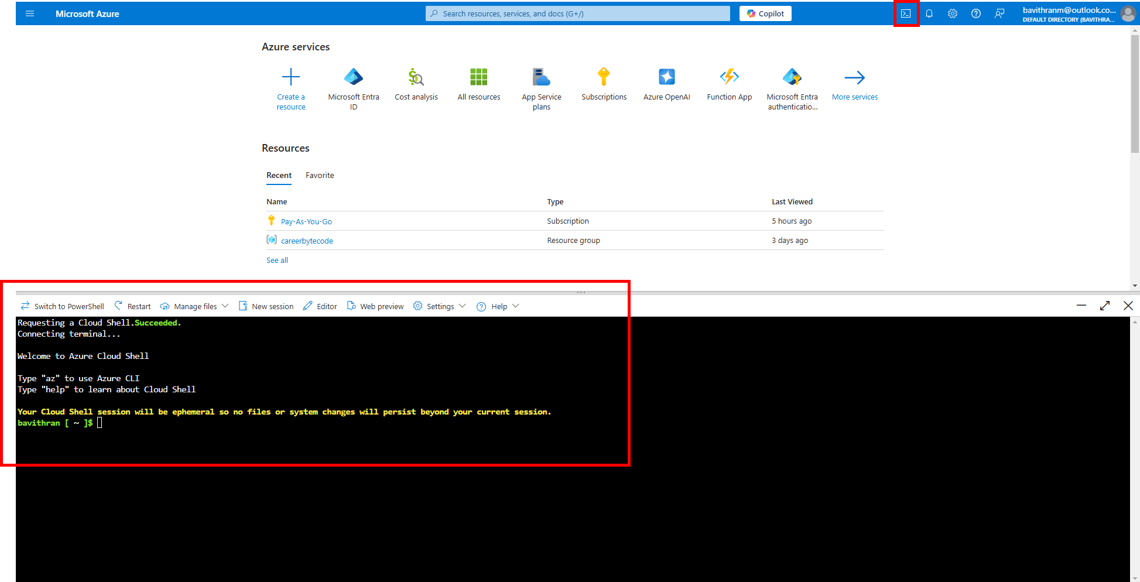1140x582 pixels.
Task: Click the '3 days ago' cell
Action: (x=790, y=240)
